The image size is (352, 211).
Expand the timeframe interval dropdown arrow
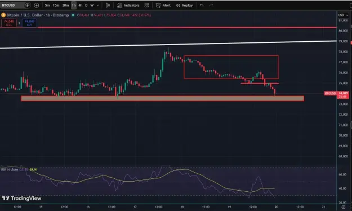tap(97, 5)
